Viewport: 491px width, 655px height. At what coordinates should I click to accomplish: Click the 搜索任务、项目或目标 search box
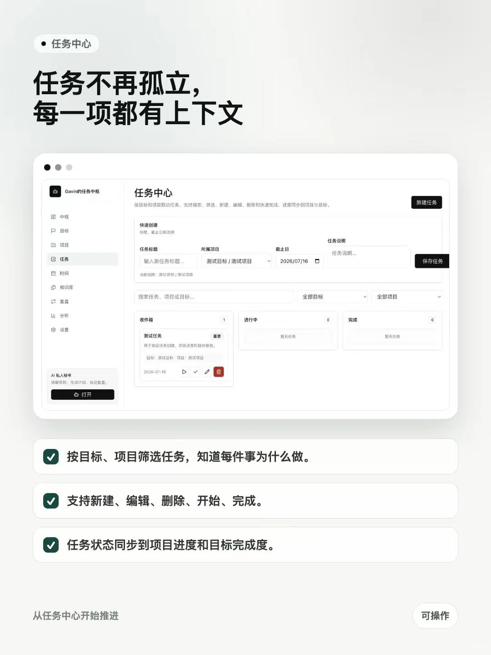214,297
